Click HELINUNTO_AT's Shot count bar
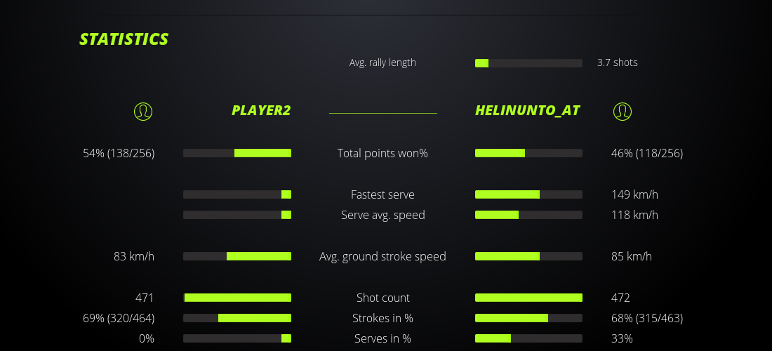The width and height of the screenshot is (772, 351). 528,298
